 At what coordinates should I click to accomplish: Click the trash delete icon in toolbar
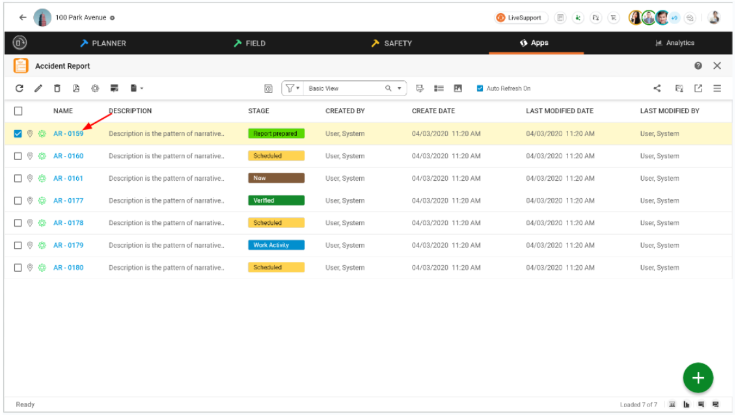click(57, 88)
